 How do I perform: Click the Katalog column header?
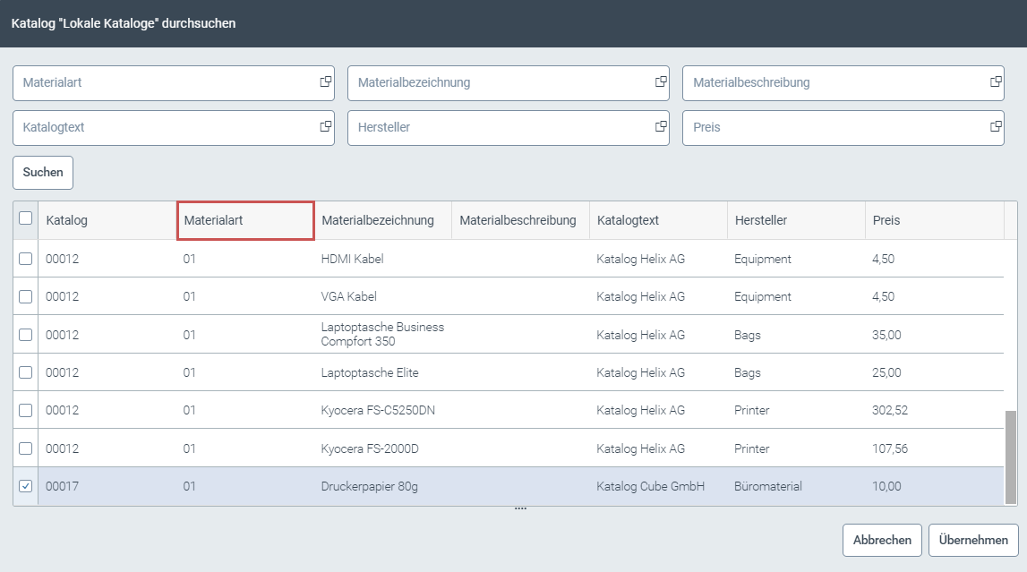coord(65,219)
